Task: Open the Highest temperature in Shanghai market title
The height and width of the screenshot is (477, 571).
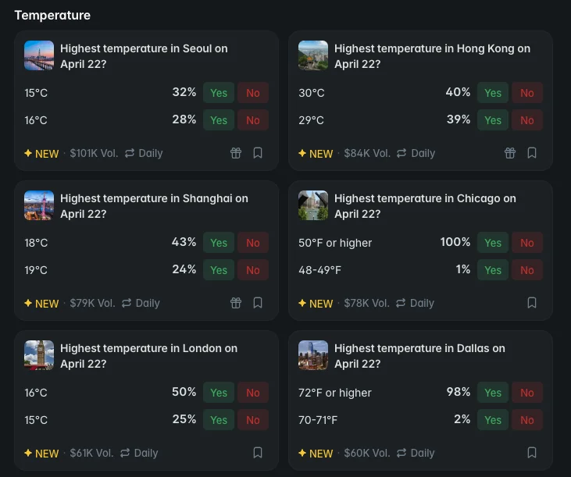Action: tap(154, 206)
